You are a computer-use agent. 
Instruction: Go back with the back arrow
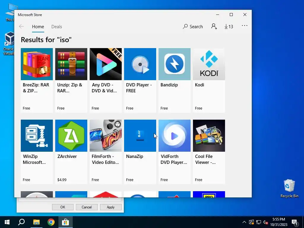coord(21,26)
